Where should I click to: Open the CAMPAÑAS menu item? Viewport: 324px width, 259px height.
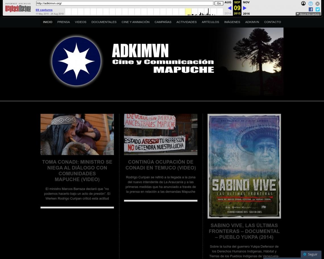[x=163, y=22]
